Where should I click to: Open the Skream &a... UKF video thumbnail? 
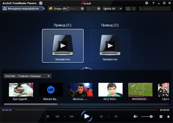(51, 90)
